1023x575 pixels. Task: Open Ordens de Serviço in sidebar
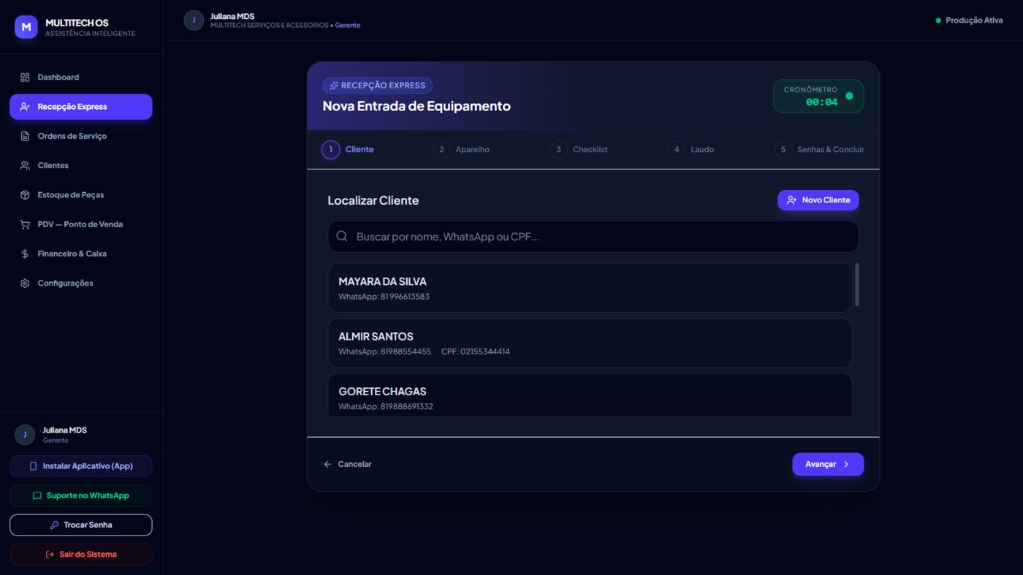click(x=81, y=136)
